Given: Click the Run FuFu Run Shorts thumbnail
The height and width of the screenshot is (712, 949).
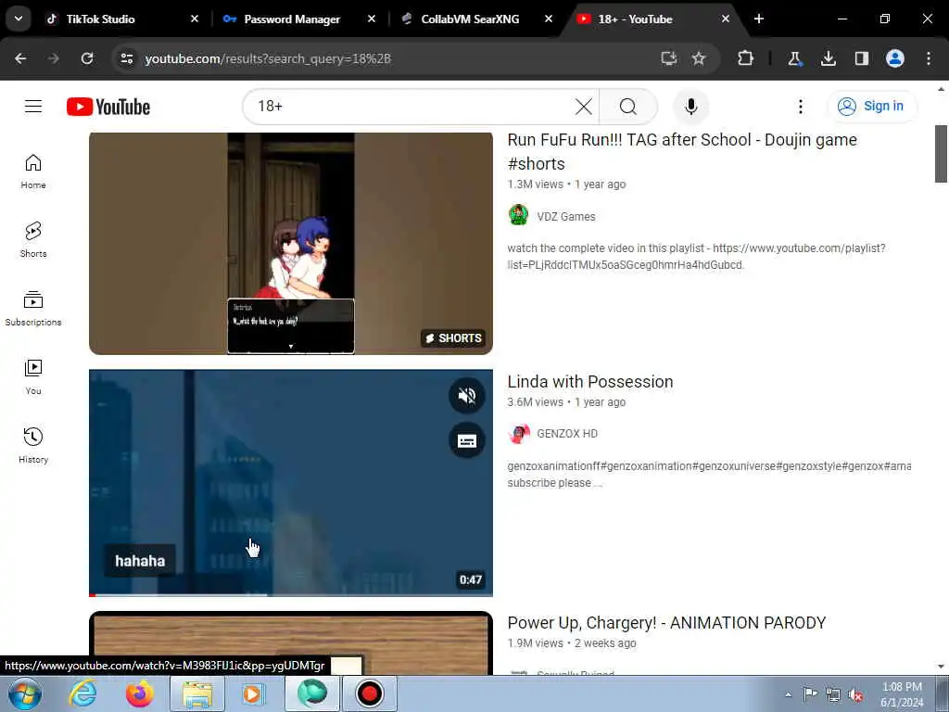Looking at the screenshot, I should (290, 244).
